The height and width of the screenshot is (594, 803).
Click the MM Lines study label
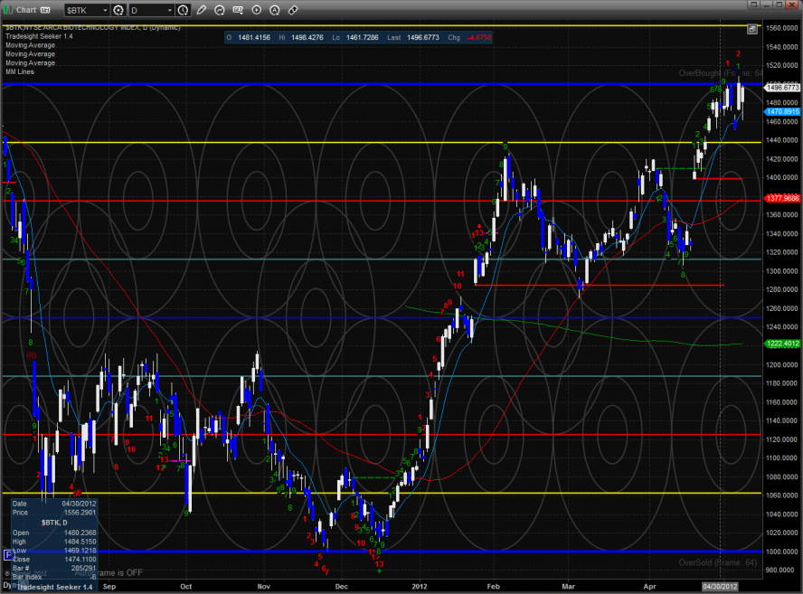click(20, 71)
